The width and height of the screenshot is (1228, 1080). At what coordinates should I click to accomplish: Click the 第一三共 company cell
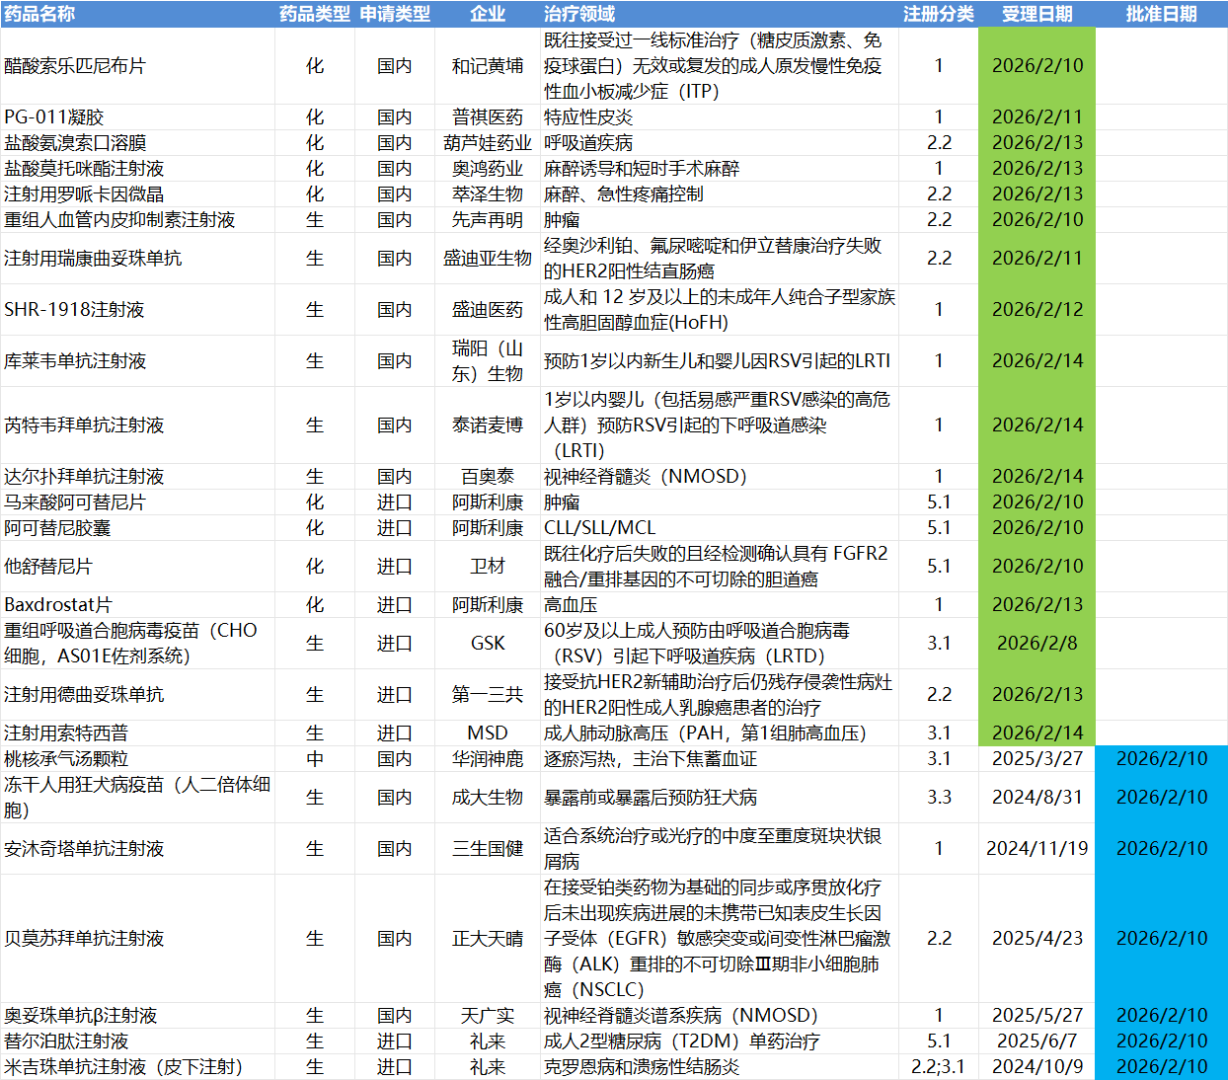click(488, 695)
